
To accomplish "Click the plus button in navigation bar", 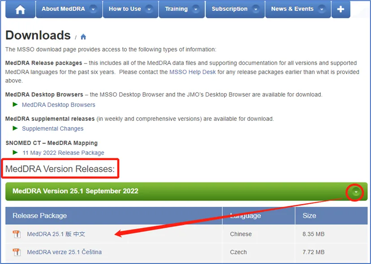I will 341,9.
